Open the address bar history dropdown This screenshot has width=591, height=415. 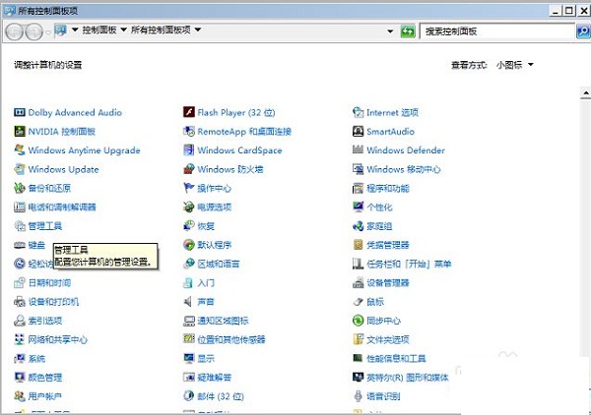[390, 31]
